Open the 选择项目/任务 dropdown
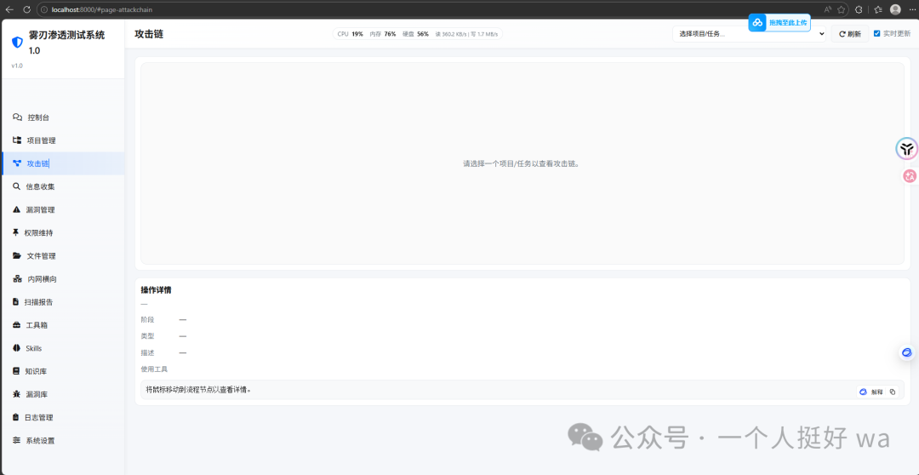 pos(750,34)
